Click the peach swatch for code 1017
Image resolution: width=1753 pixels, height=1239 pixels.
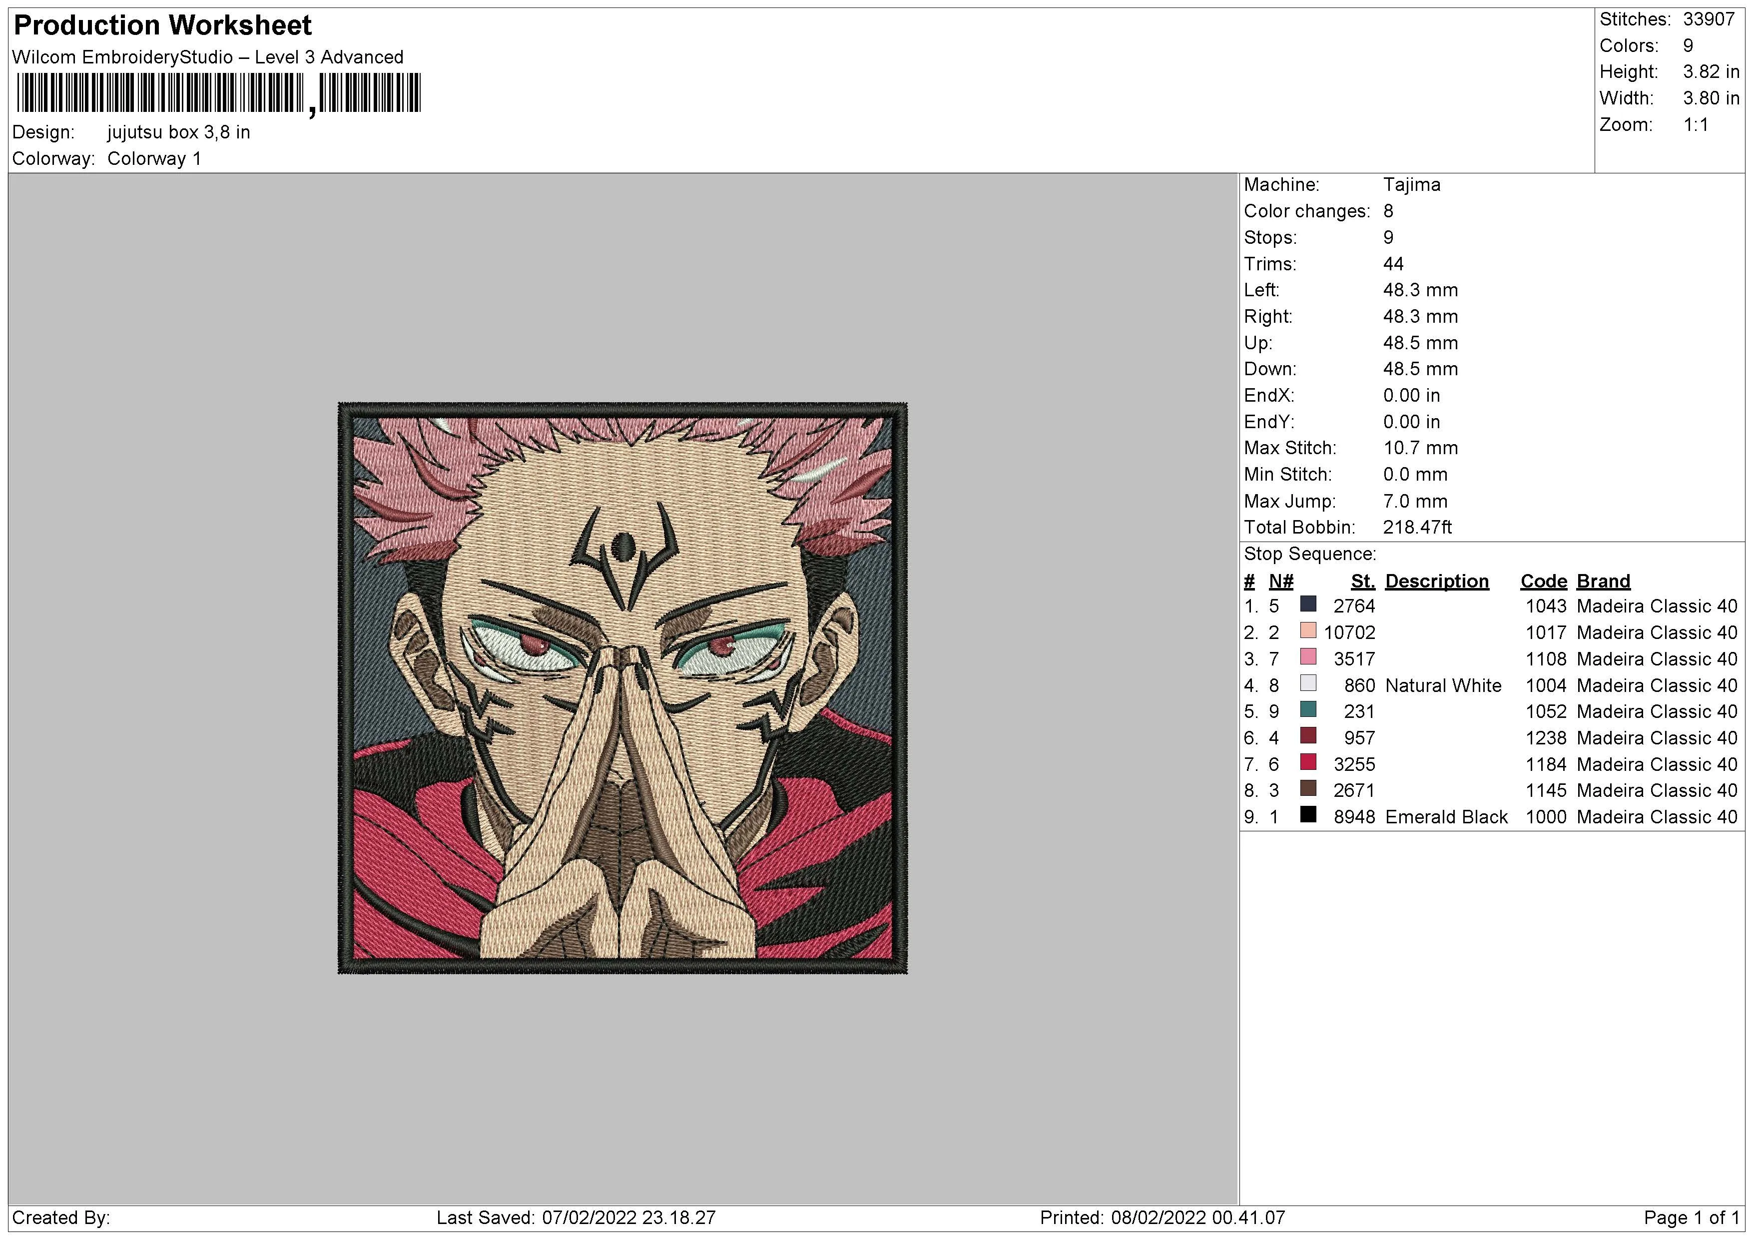pos(1308,630)
